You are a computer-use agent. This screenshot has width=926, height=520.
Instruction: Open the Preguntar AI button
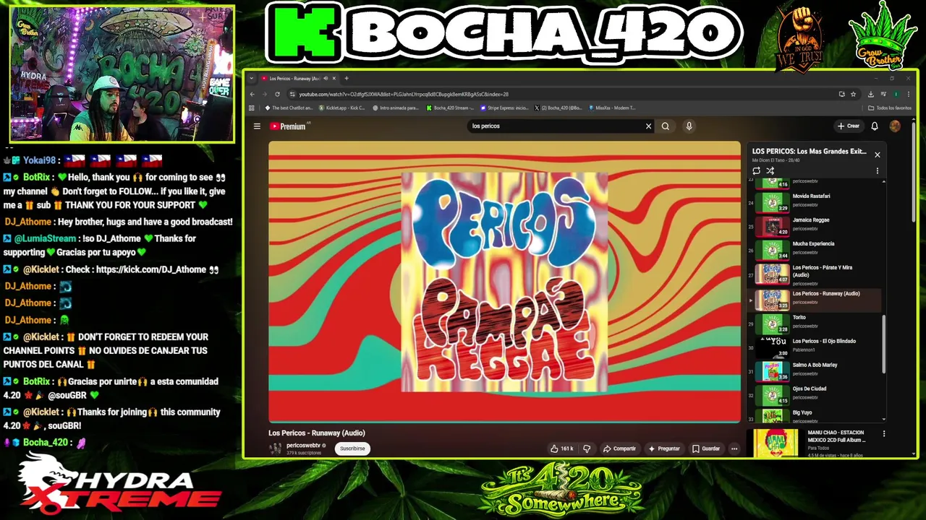tap(664, 448)
